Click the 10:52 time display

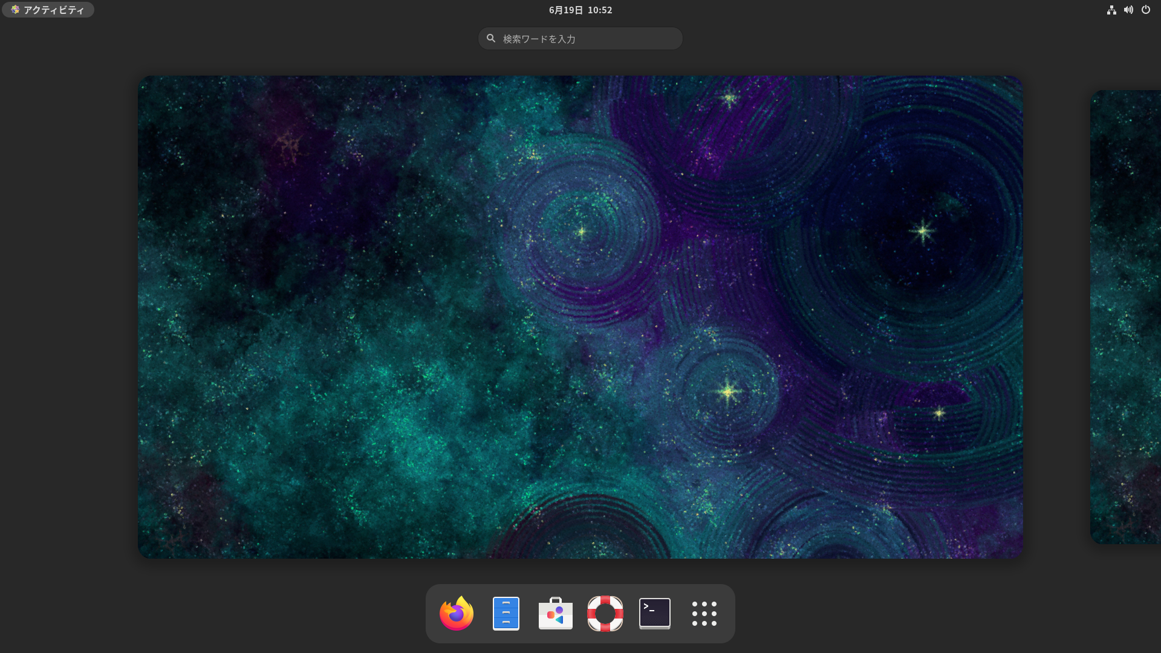tap(600, 10)
